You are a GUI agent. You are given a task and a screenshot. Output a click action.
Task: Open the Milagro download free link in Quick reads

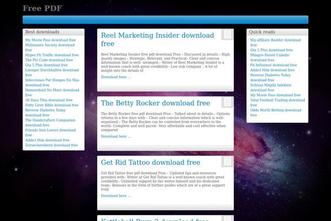(270, 57)
